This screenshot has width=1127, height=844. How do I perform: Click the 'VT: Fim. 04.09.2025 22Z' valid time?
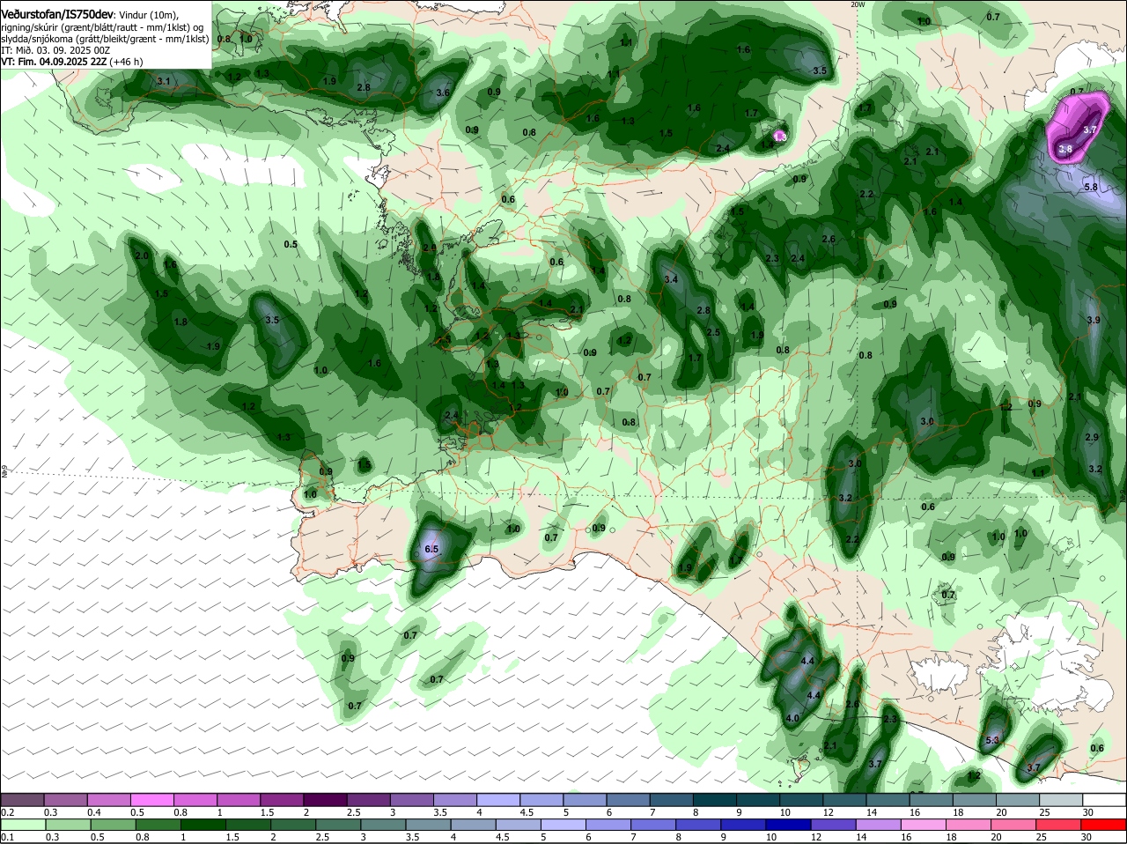54,62
